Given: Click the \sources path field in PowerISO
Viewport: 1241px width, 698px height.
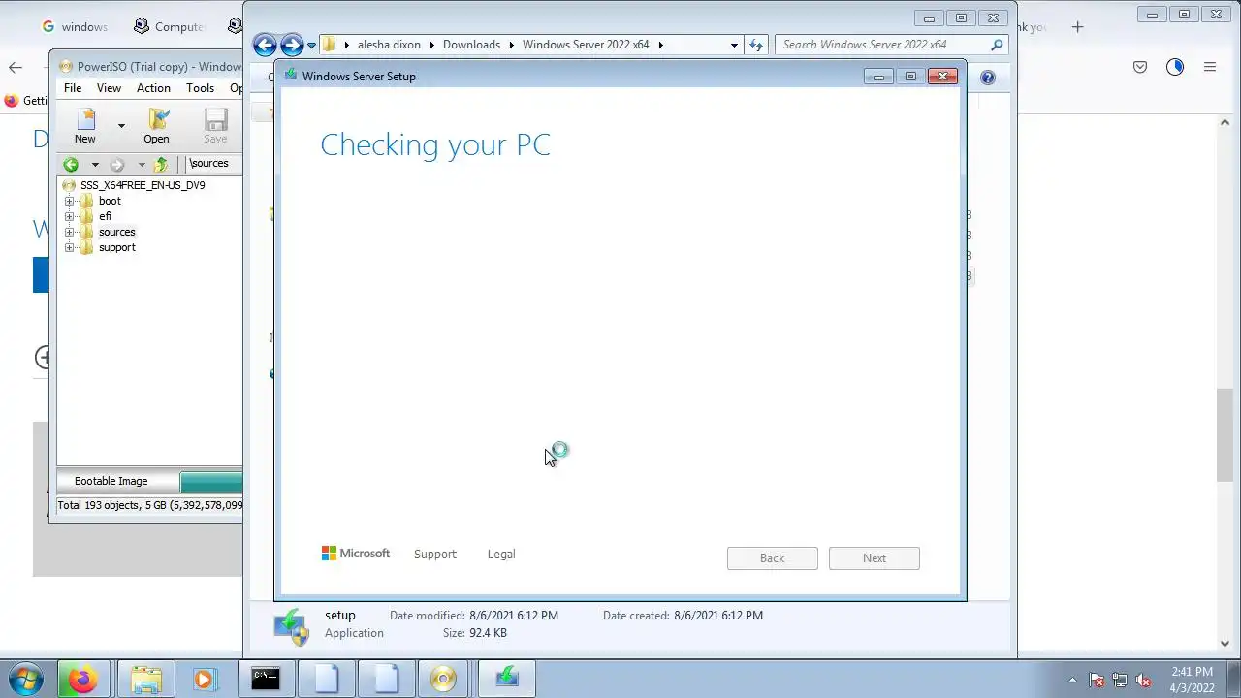Looking at the screenshot, I should [x=214, y=164].
